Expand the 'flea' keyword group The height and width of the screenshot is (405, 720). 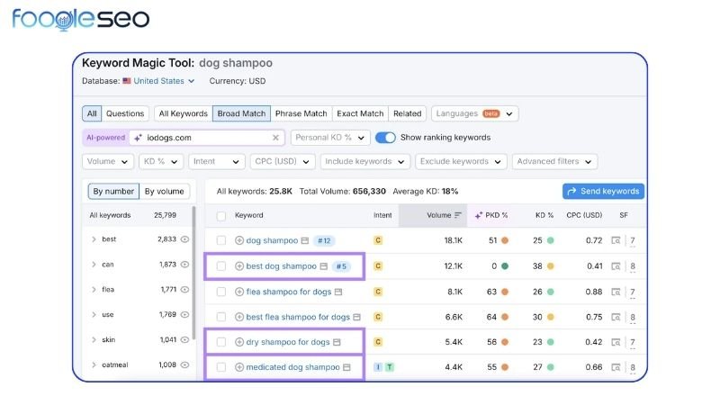(94, 290)
